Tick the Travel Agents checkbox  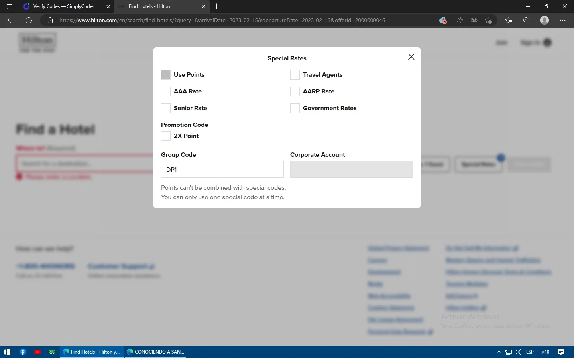[x=295, y=75]
